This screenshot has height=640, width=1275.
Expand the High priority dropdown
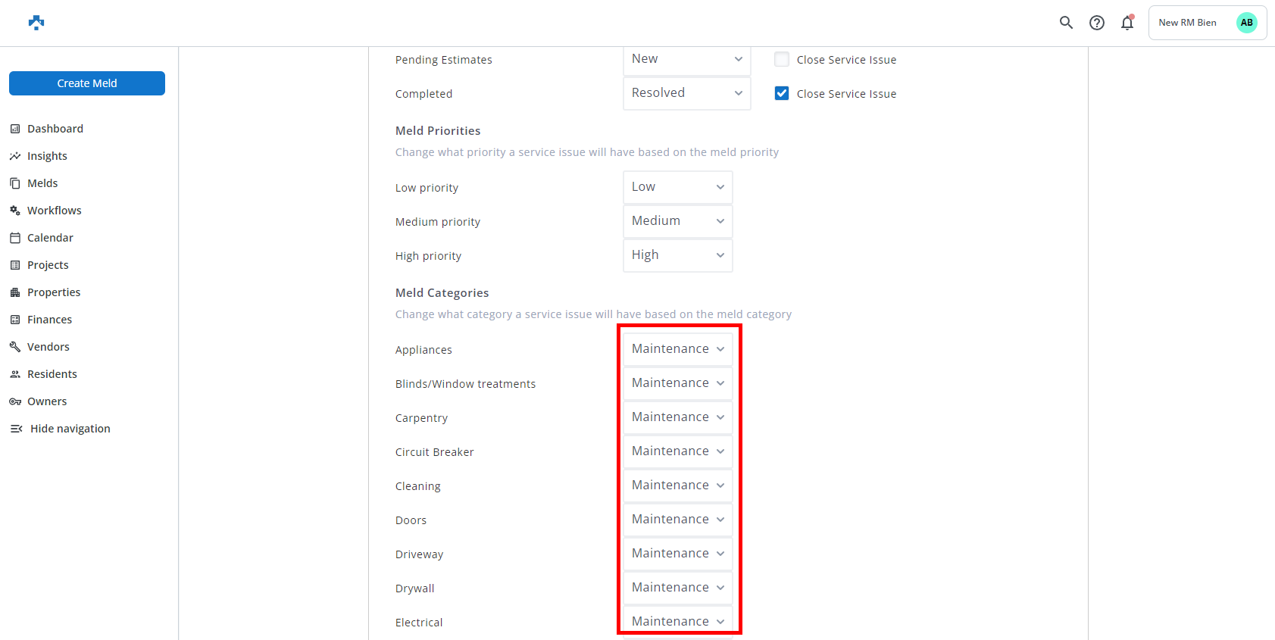(x=677, y=255)
